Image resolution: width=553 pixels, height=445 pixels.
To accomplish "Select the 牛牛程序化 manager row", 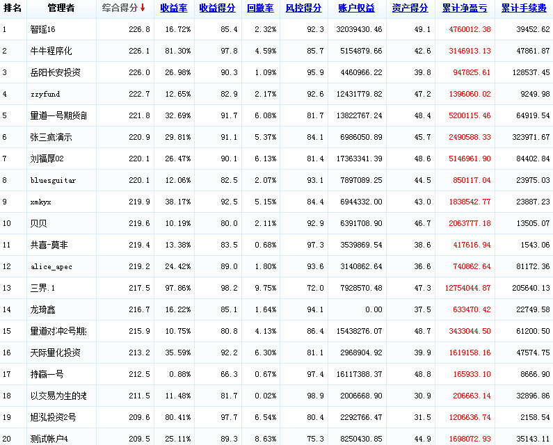I will pyautogui.click(x=51, y=51).
